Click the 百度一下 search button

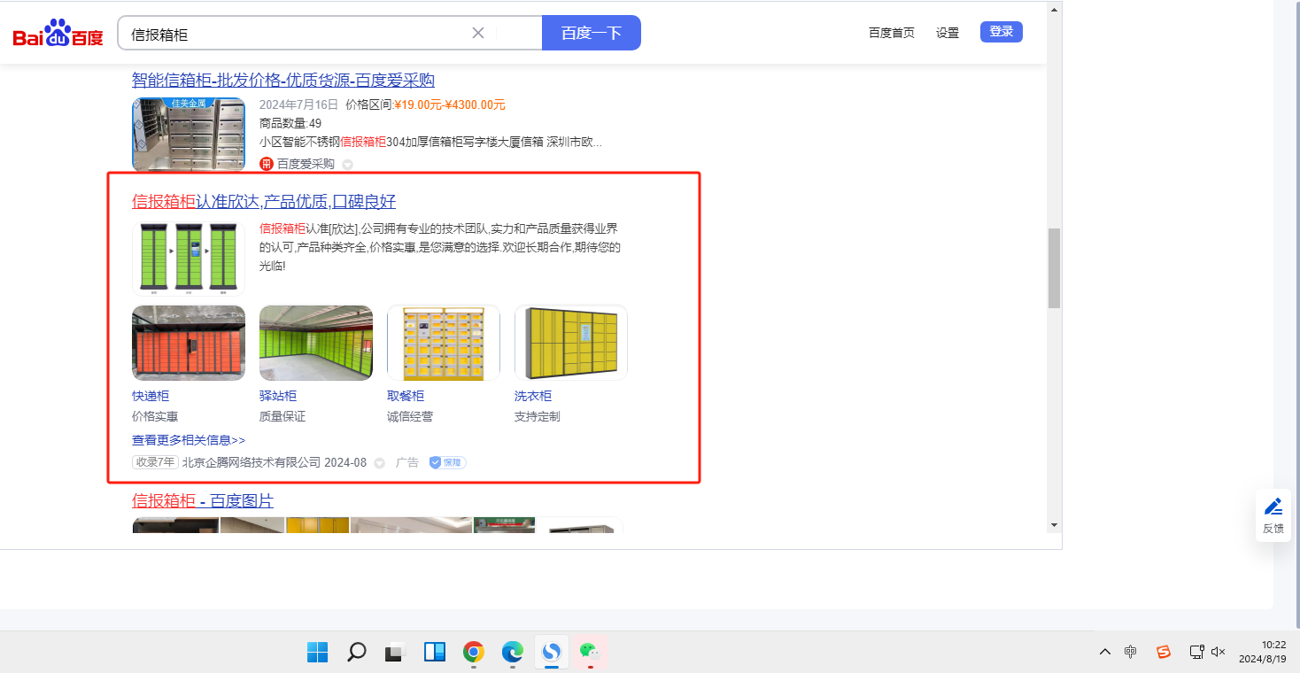pyautogui.click(x=591, y=33)
